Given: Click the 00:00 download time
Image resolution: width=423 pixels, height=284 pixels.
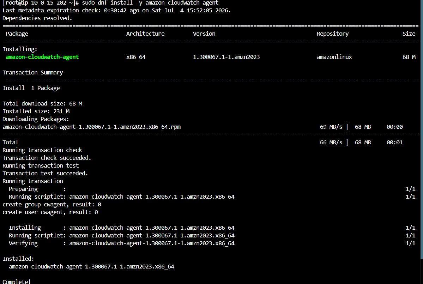Looking at the screenshot, I should pyautogui.click(x=395, y=127).
